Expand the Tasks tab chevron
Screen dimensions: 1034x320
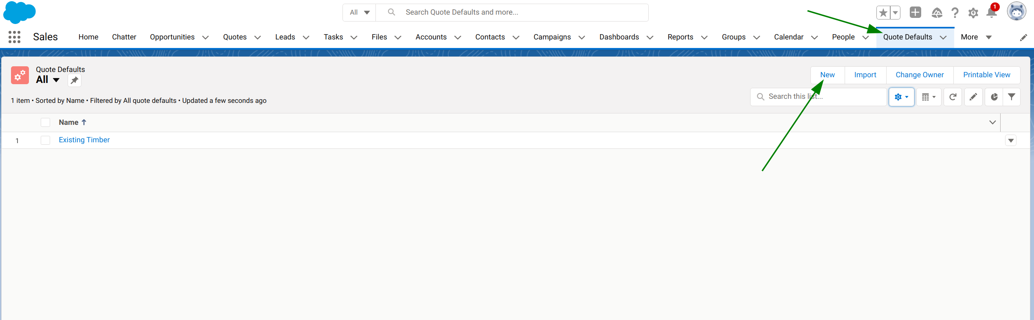[x=354, y=37]
